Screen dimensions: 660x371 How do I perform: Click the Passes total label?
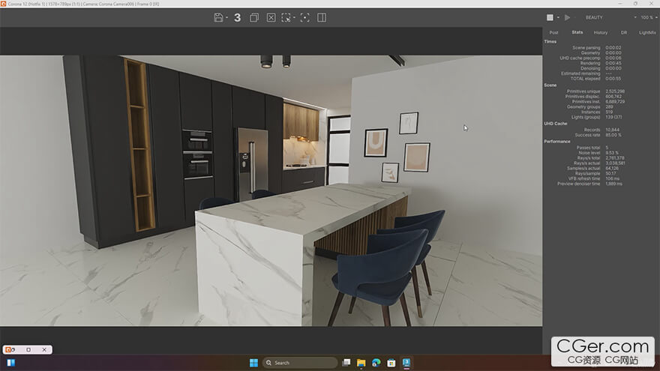[588, 148]
